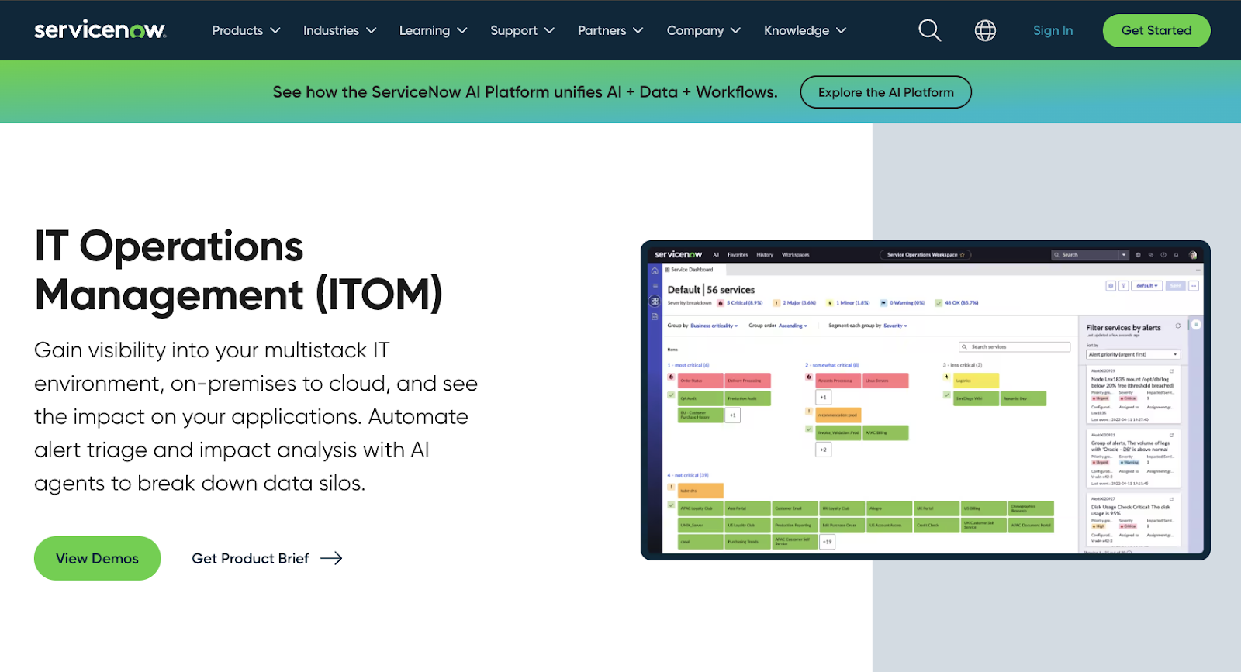Click the red Order Status service tile

click(700, 381)
